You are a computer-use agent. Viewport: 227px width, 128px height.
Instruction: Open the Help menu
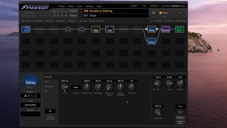click(x=99, y=6)
